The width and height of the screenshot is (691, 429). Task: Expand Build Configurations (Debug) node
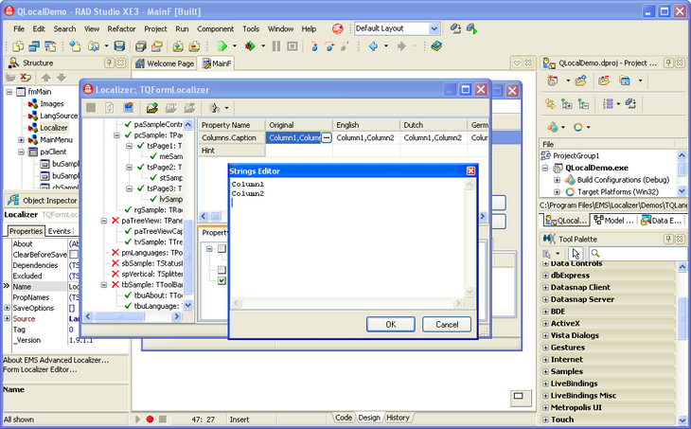coord(558,179)
